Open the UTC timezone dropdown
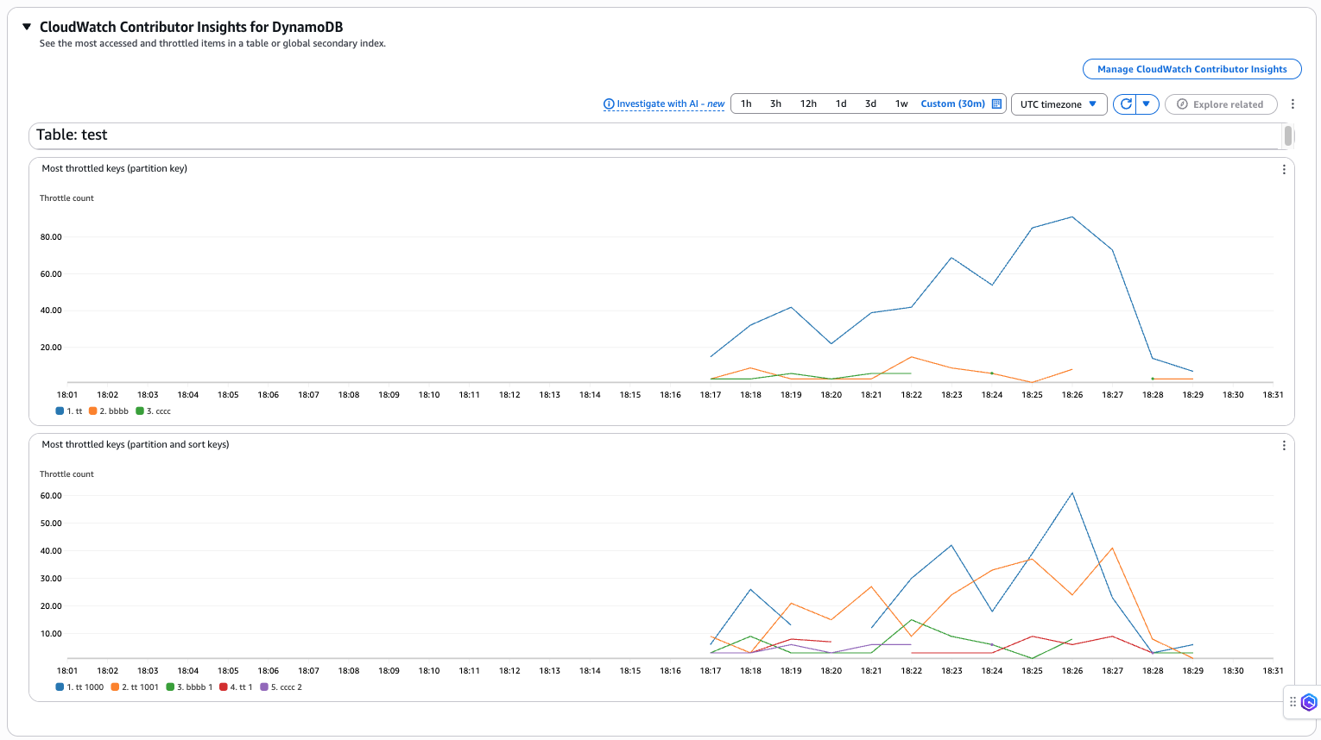This screenshot has height=740, width=1321. click(1059, 103)
